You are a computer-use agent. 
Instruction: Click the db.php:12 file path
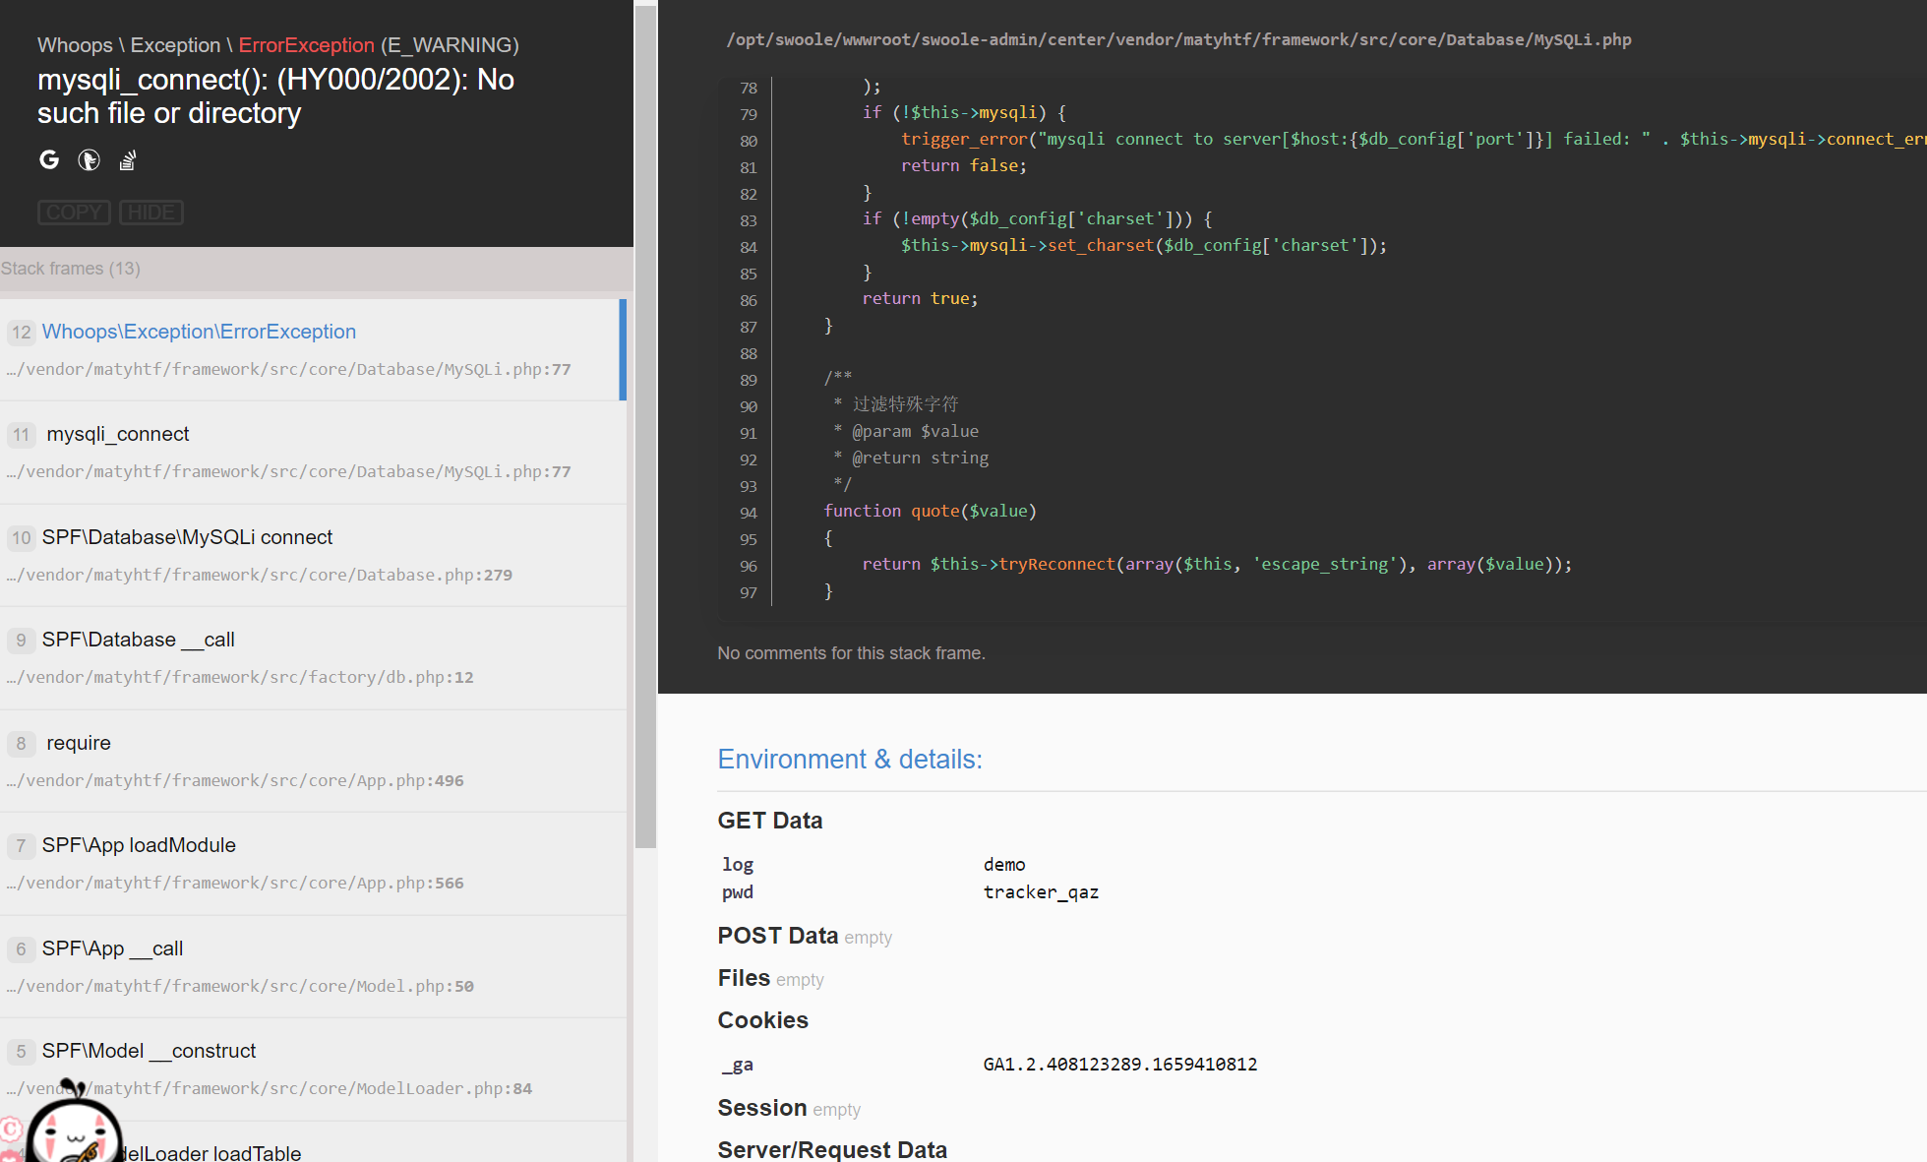coord(240,677)
